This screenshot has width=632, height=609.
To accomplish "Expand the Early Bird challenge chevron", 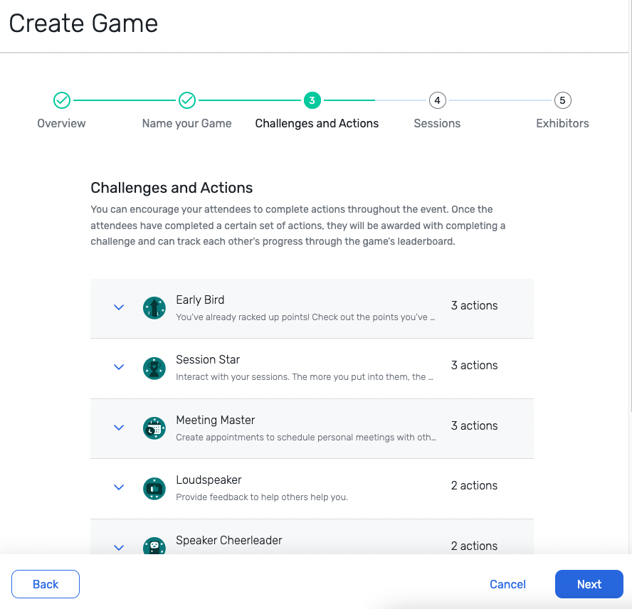I will pos(119,307).
